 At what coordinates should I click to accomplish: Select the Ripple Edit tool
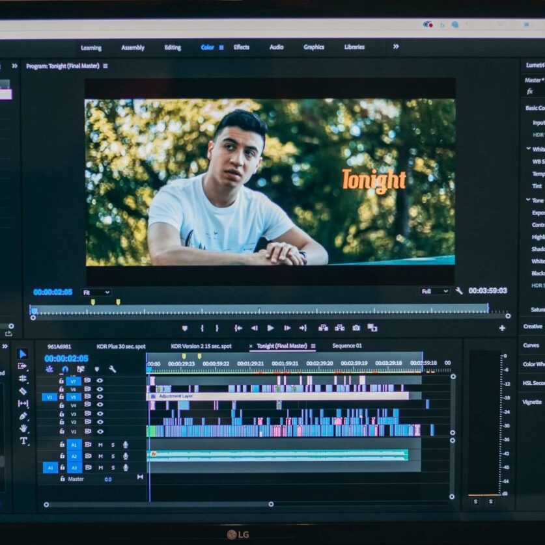(x=23, y=379)
